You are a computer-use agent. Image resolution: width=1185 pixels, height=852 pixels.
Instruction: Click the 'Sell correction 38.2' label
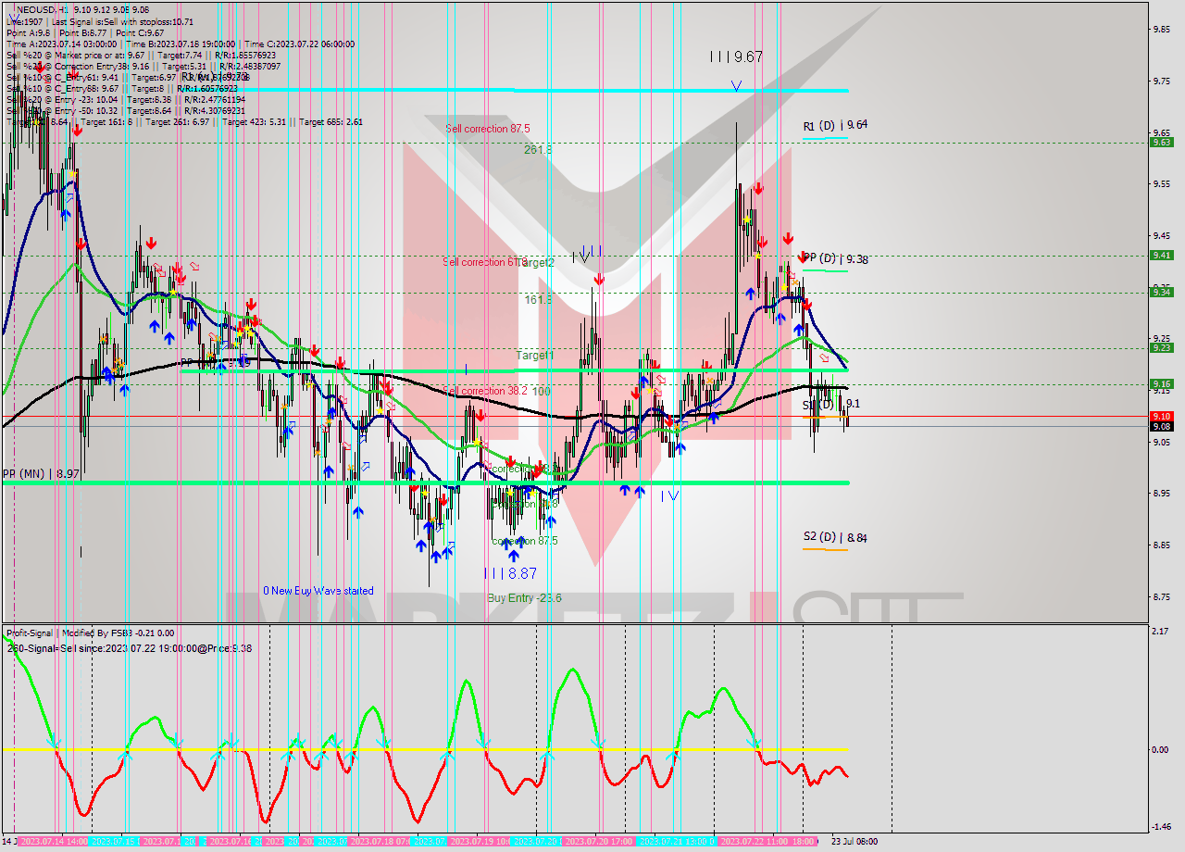click(485, 391)
